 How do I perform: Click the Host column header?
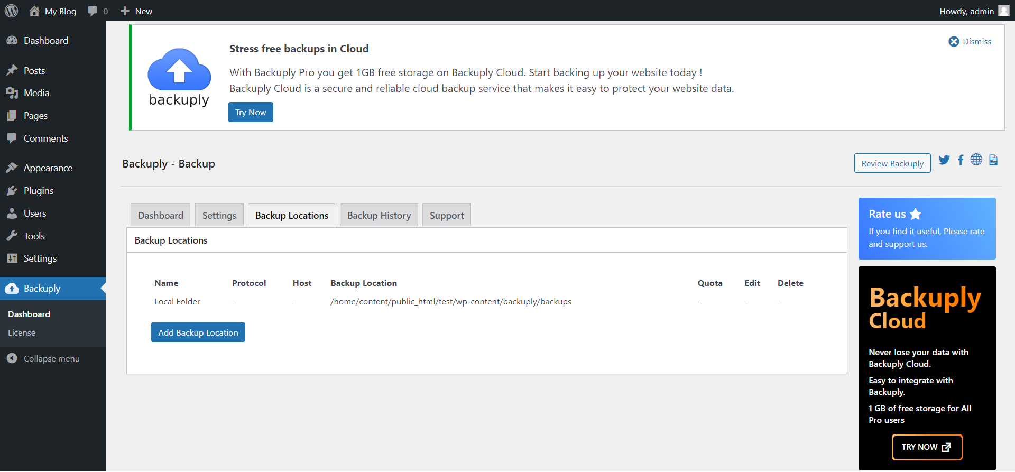click(302, 283)
